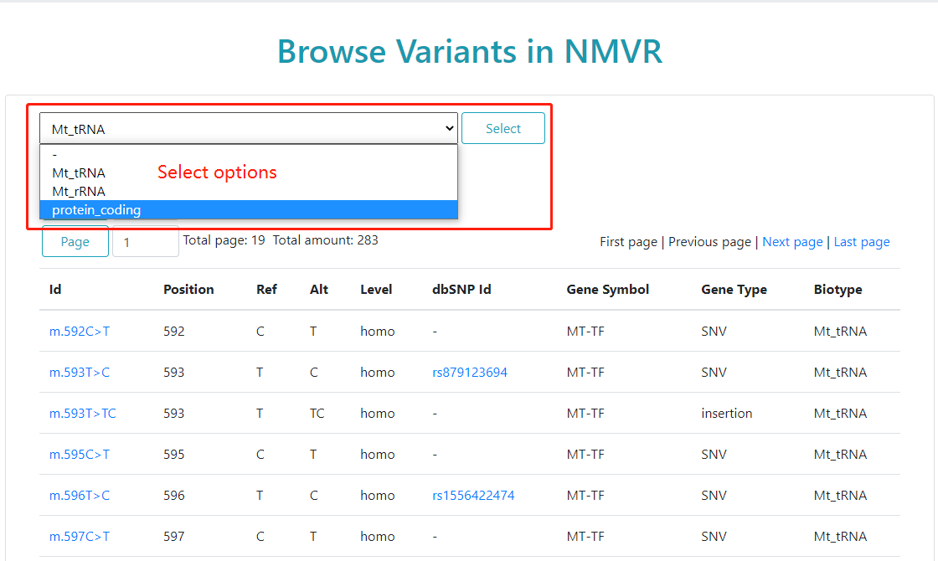Viewport: 938px width, 561px height.
Task: Open variant m.593T>C link
Action: click(x=80, y=373)
